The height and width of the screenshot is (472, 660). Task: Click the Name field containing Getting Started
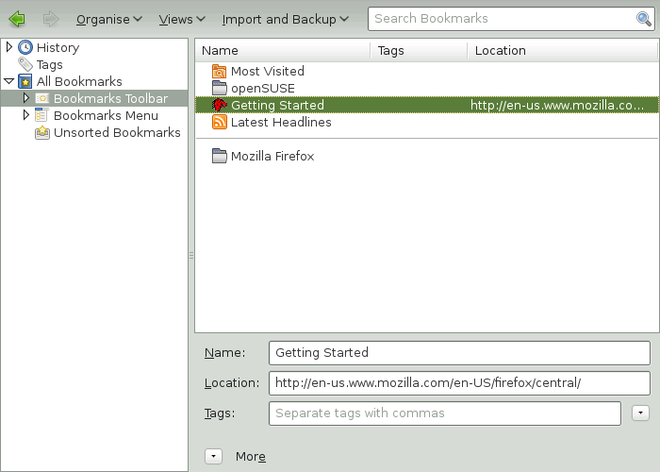[x=459, y=353]
